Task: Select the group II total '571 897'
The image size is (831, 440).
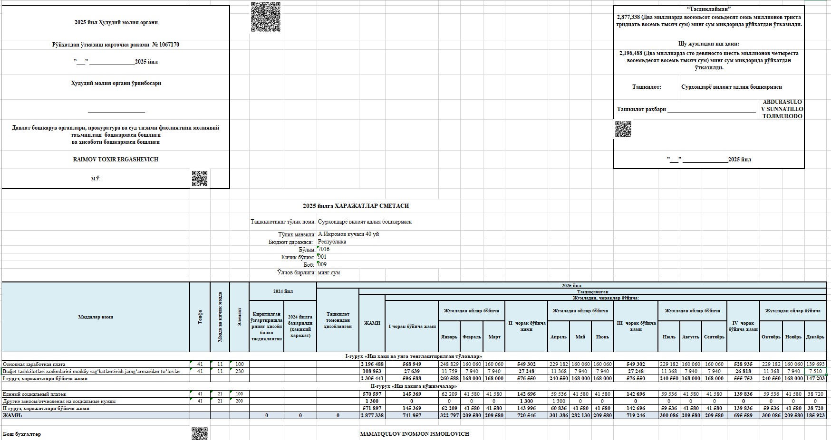Action: click(x=372, y=408)
